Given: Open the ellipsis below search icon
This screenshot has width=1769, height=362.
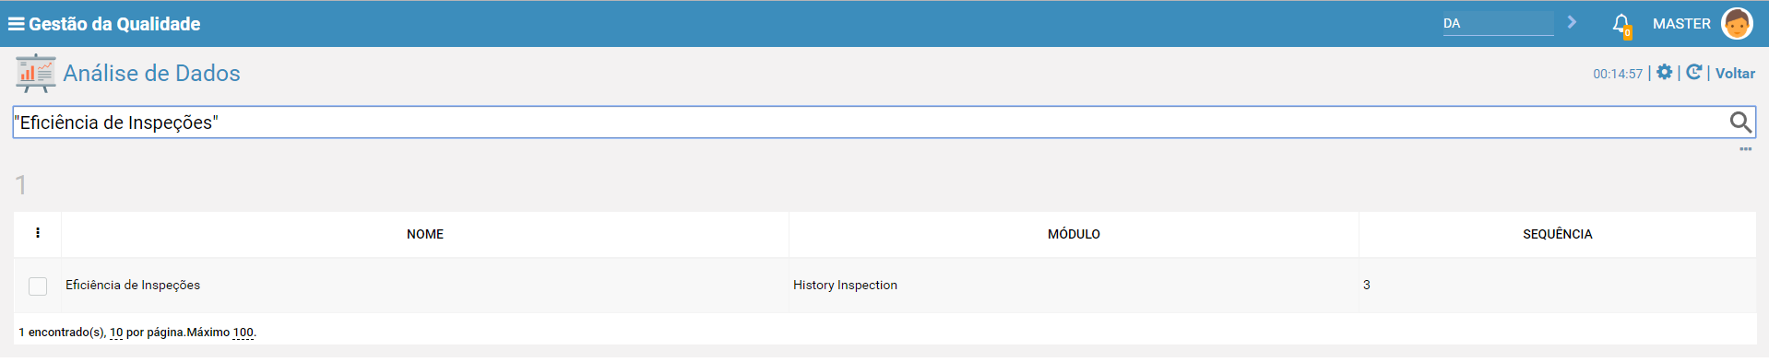Looking at the screenshot, I should point(1745,149).
